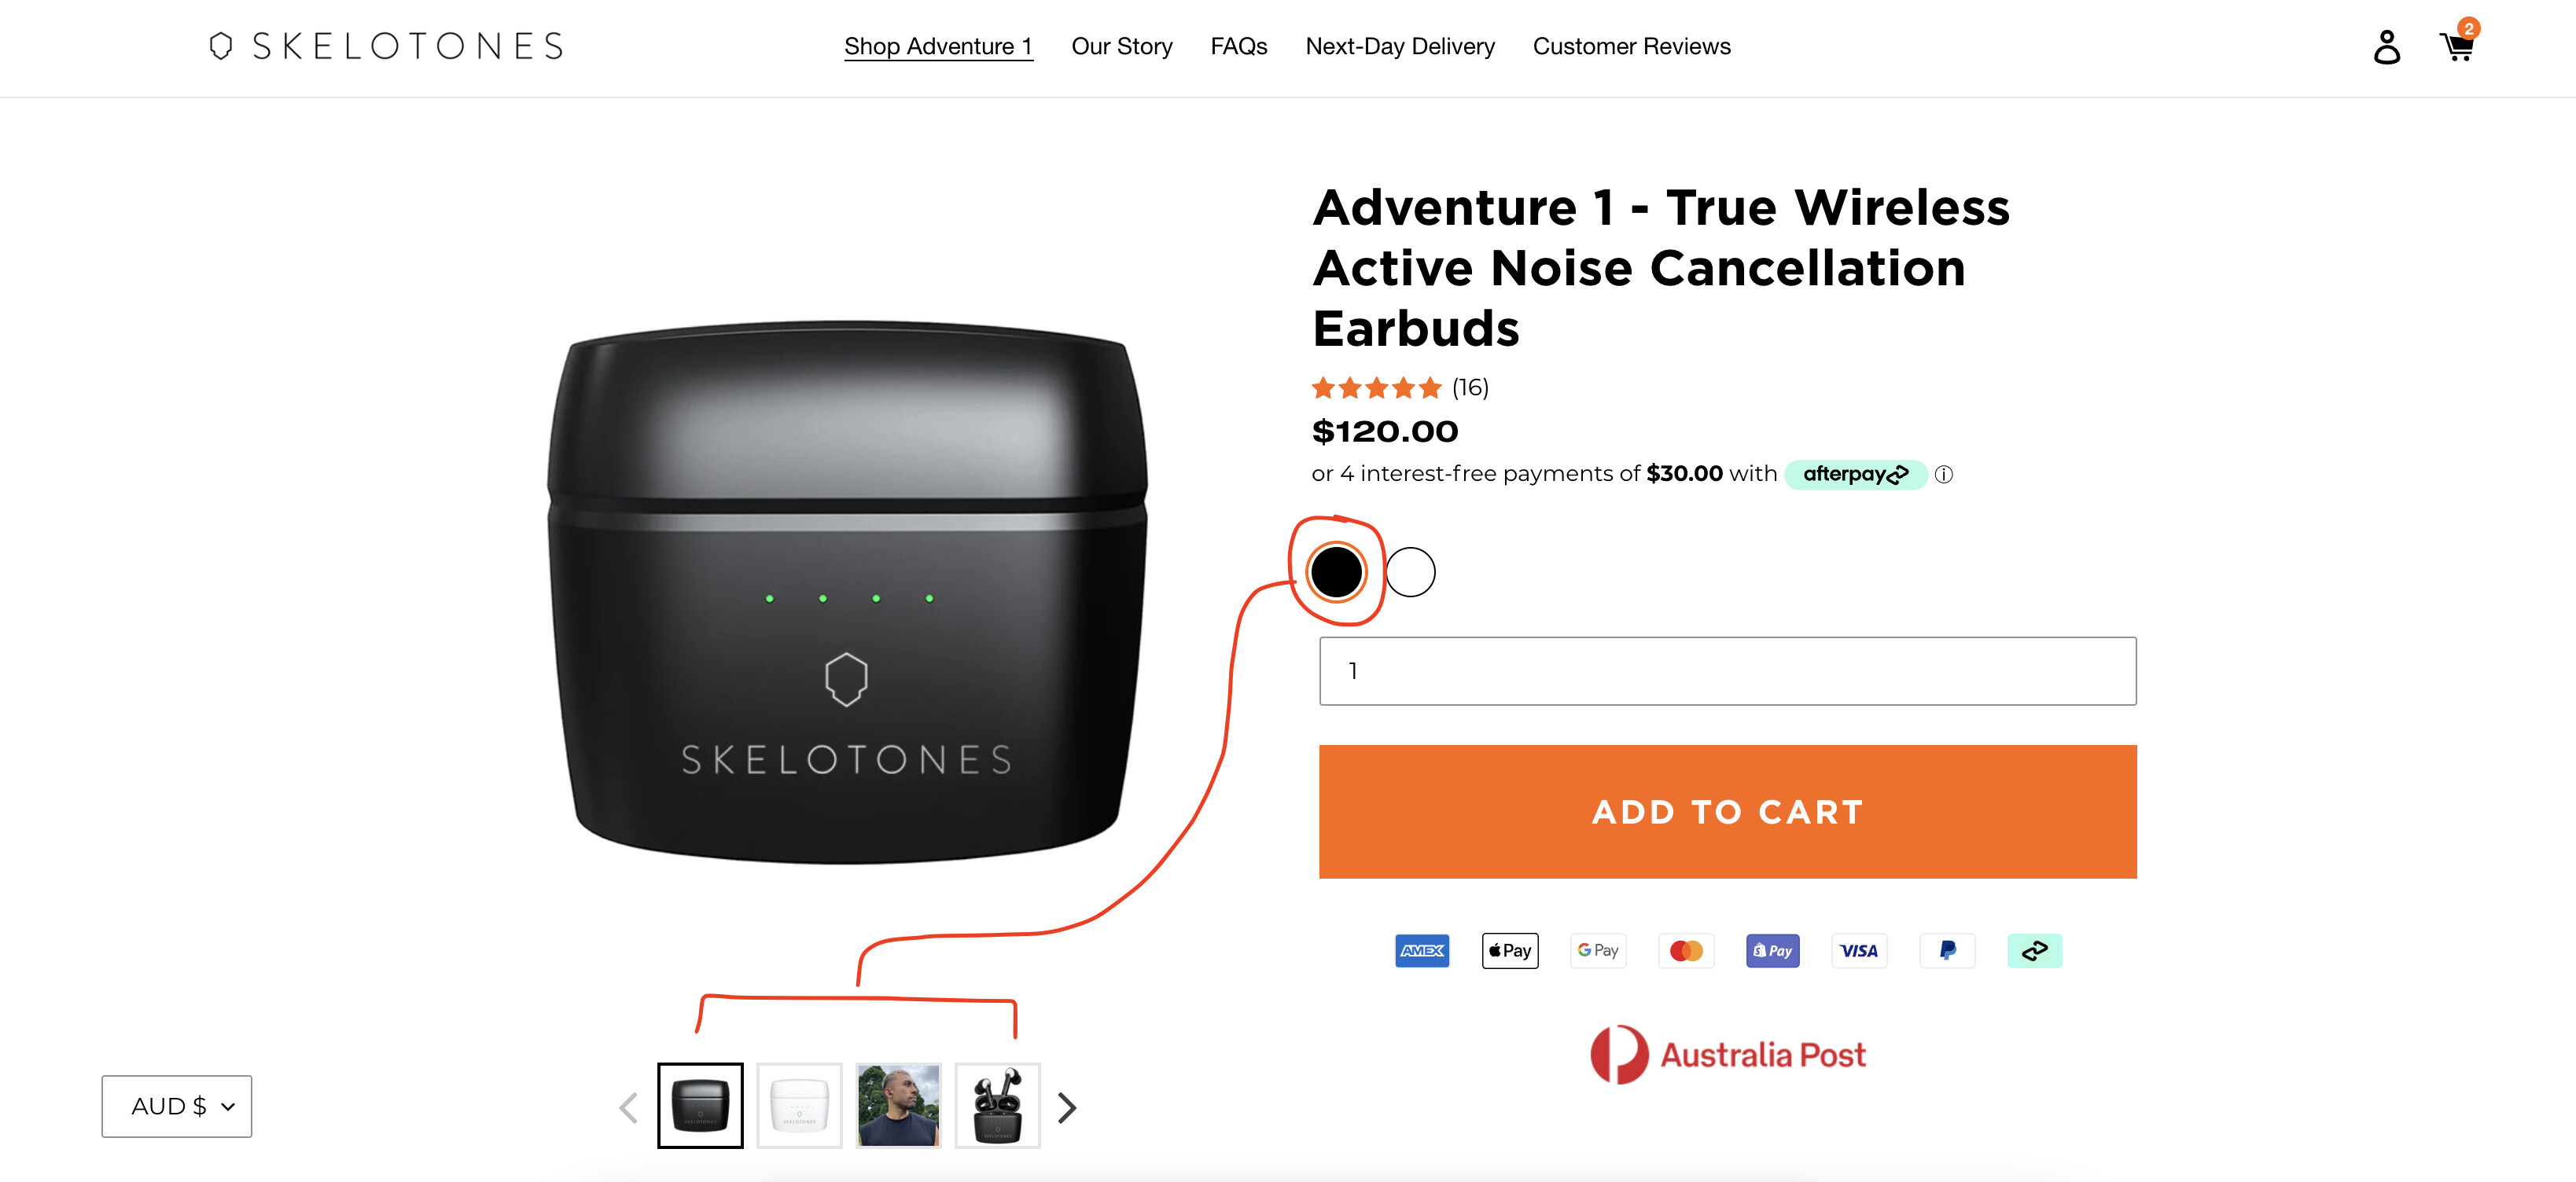2576x1182 pixels.
Task: Go to previous thumbnail with left chevron
Action: coord(629,1107)
